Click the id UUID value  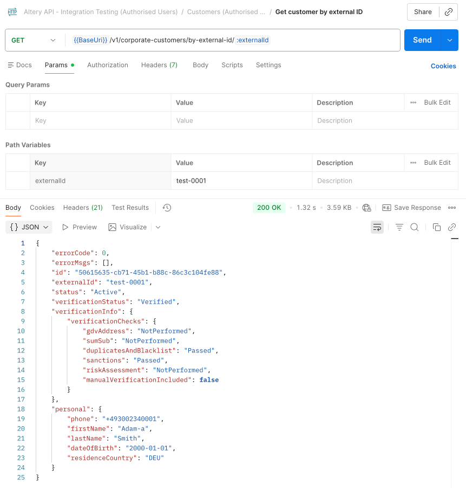(148, 272)
